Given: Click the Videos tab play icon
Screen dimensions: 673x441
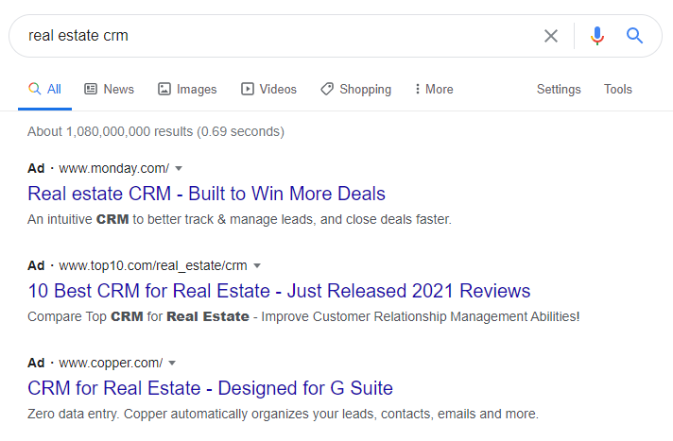Looking at the screenshot, I should 248,89.
